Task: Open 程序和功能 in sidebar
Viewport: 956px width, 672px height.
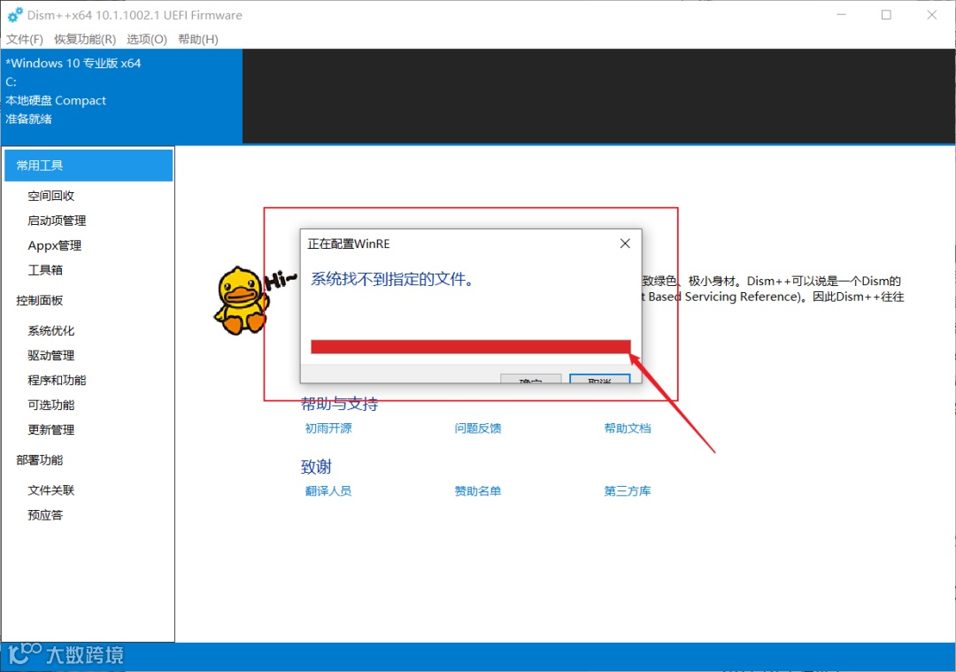Action: click(57, 380)
